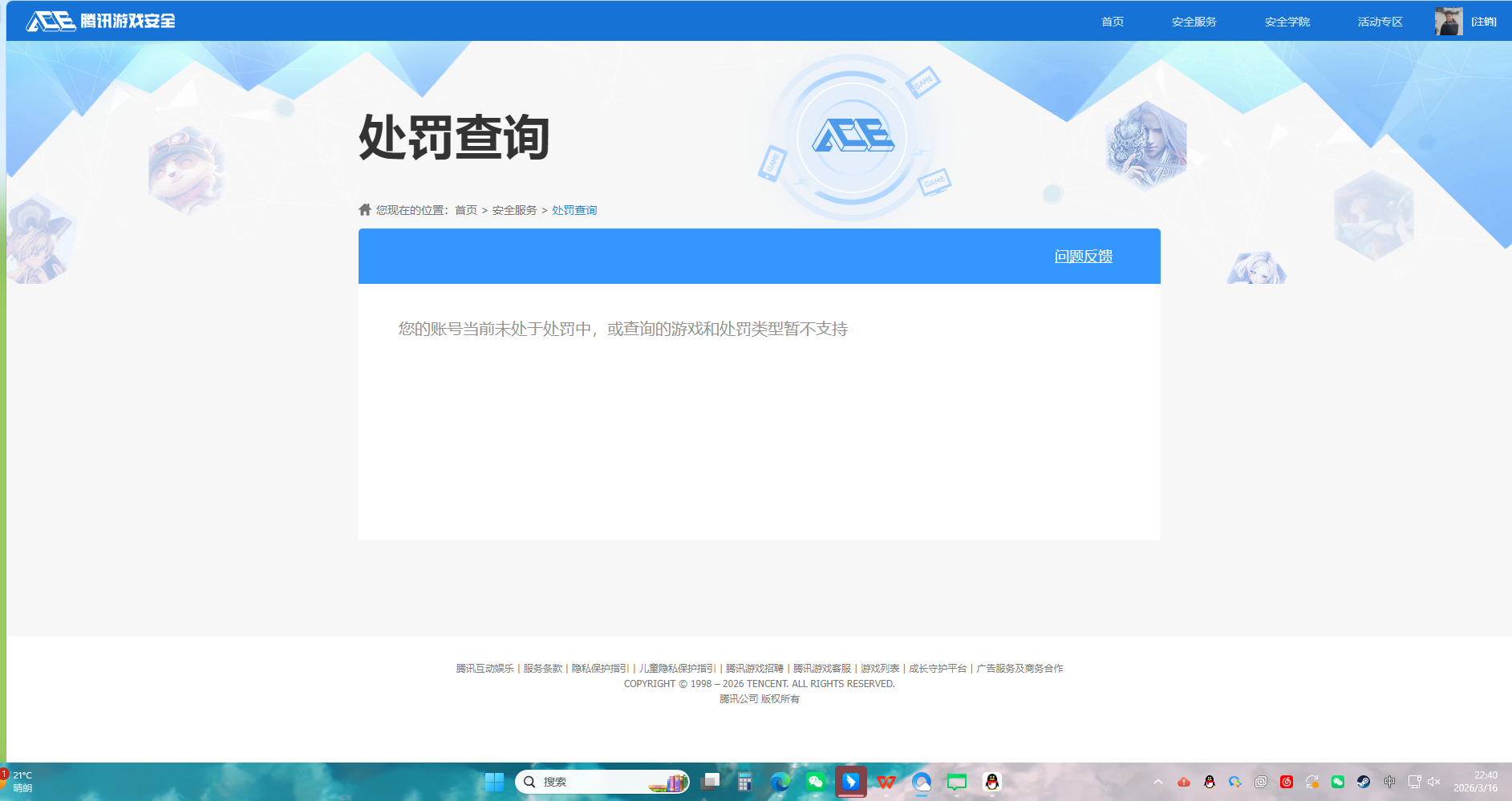Open the 安全服务 navigation menu
The width and height of the screenshot is (1512, 801).
[x=1193, y=22]
